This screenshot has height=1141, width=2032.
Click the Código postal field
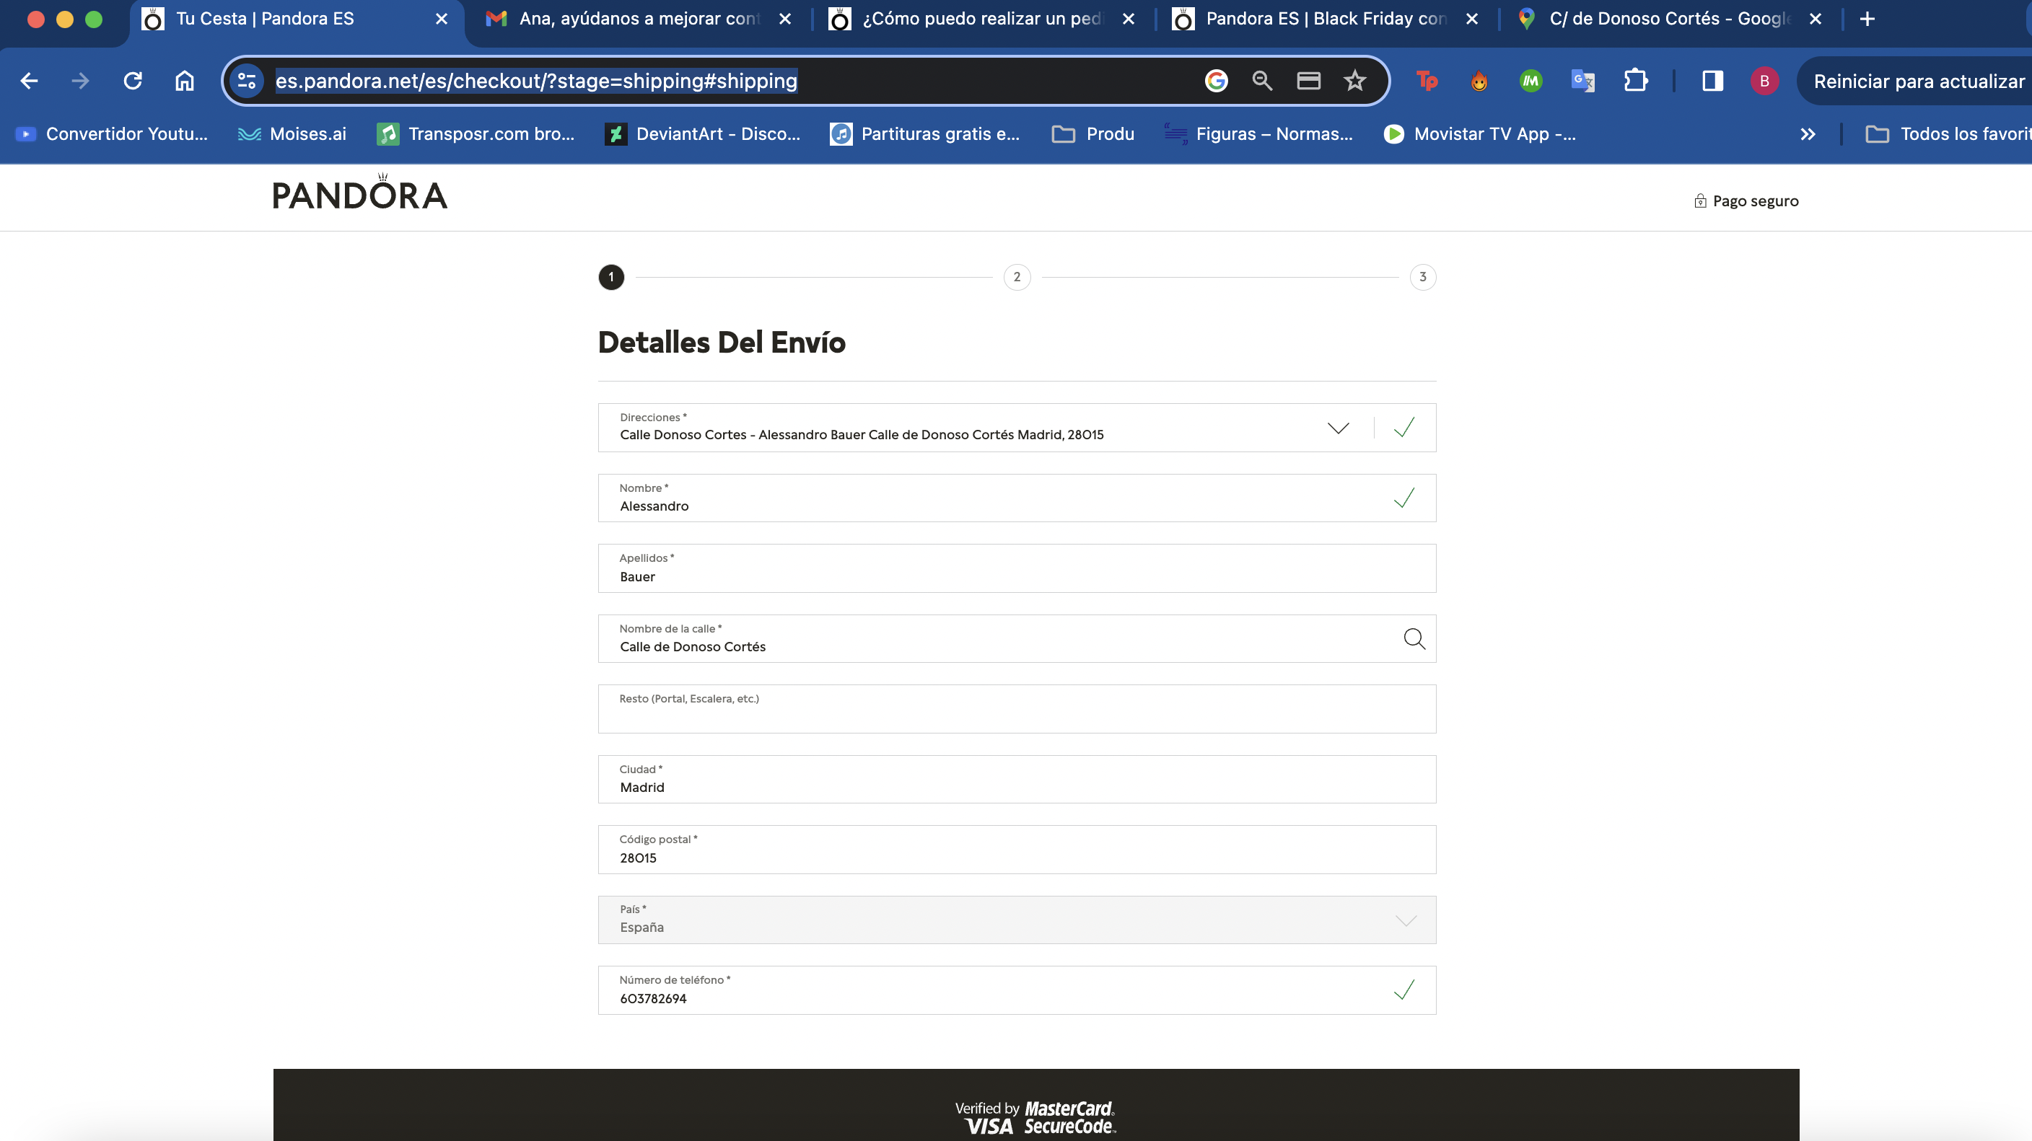click(1017, 849)
